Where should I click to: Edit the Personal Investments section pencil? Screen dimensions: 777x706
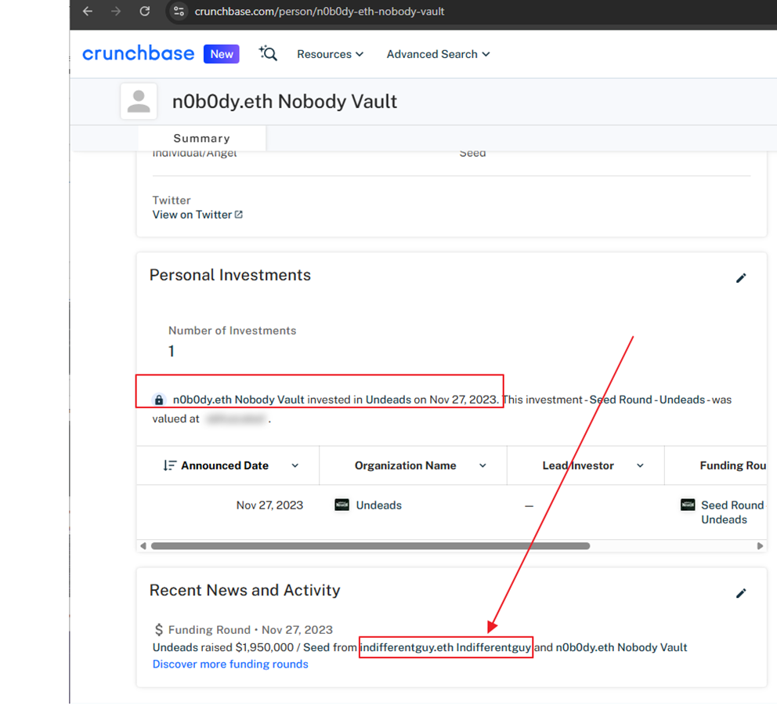(741, 278)
